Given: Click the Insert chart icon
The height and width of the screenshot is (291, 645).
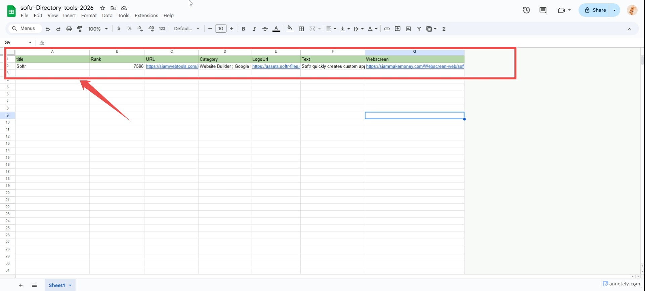Looking at the screenshot, I should pyautogui.click(x=408, y=29).
